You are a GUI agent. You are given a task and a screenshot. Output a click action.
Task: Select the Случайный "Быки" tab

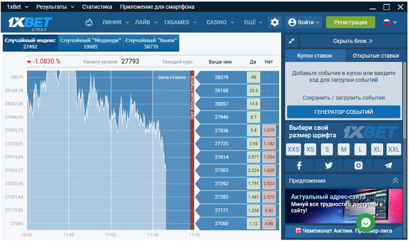pyautogui.click(x=151, y=43)
